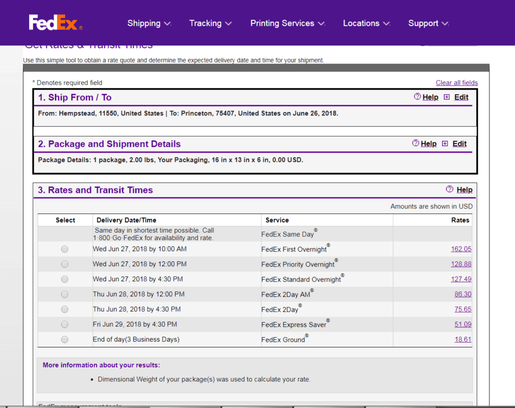
Task: Select FedEx Priority Overnight radio button
Action: [x=65, y=264]
